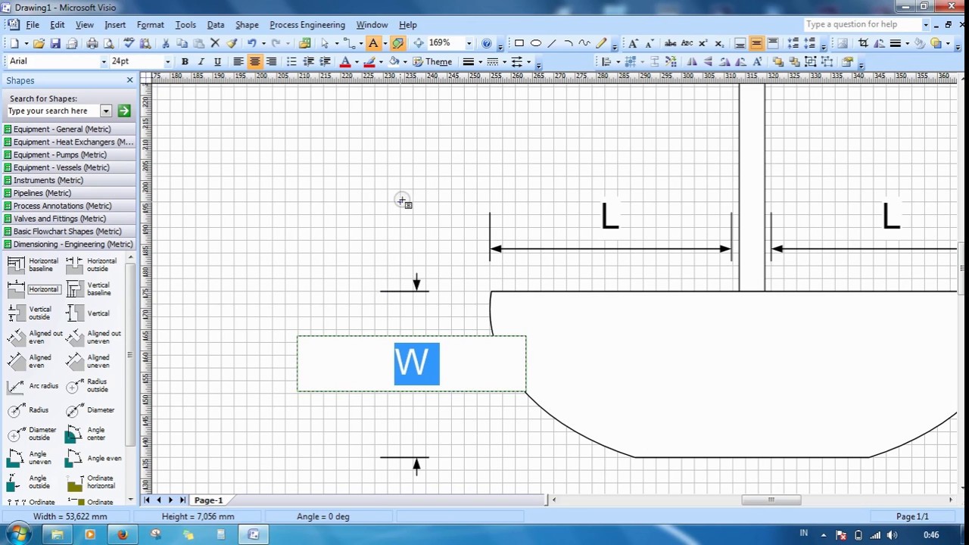Set text alignment to left

click(x=238, y=61)
